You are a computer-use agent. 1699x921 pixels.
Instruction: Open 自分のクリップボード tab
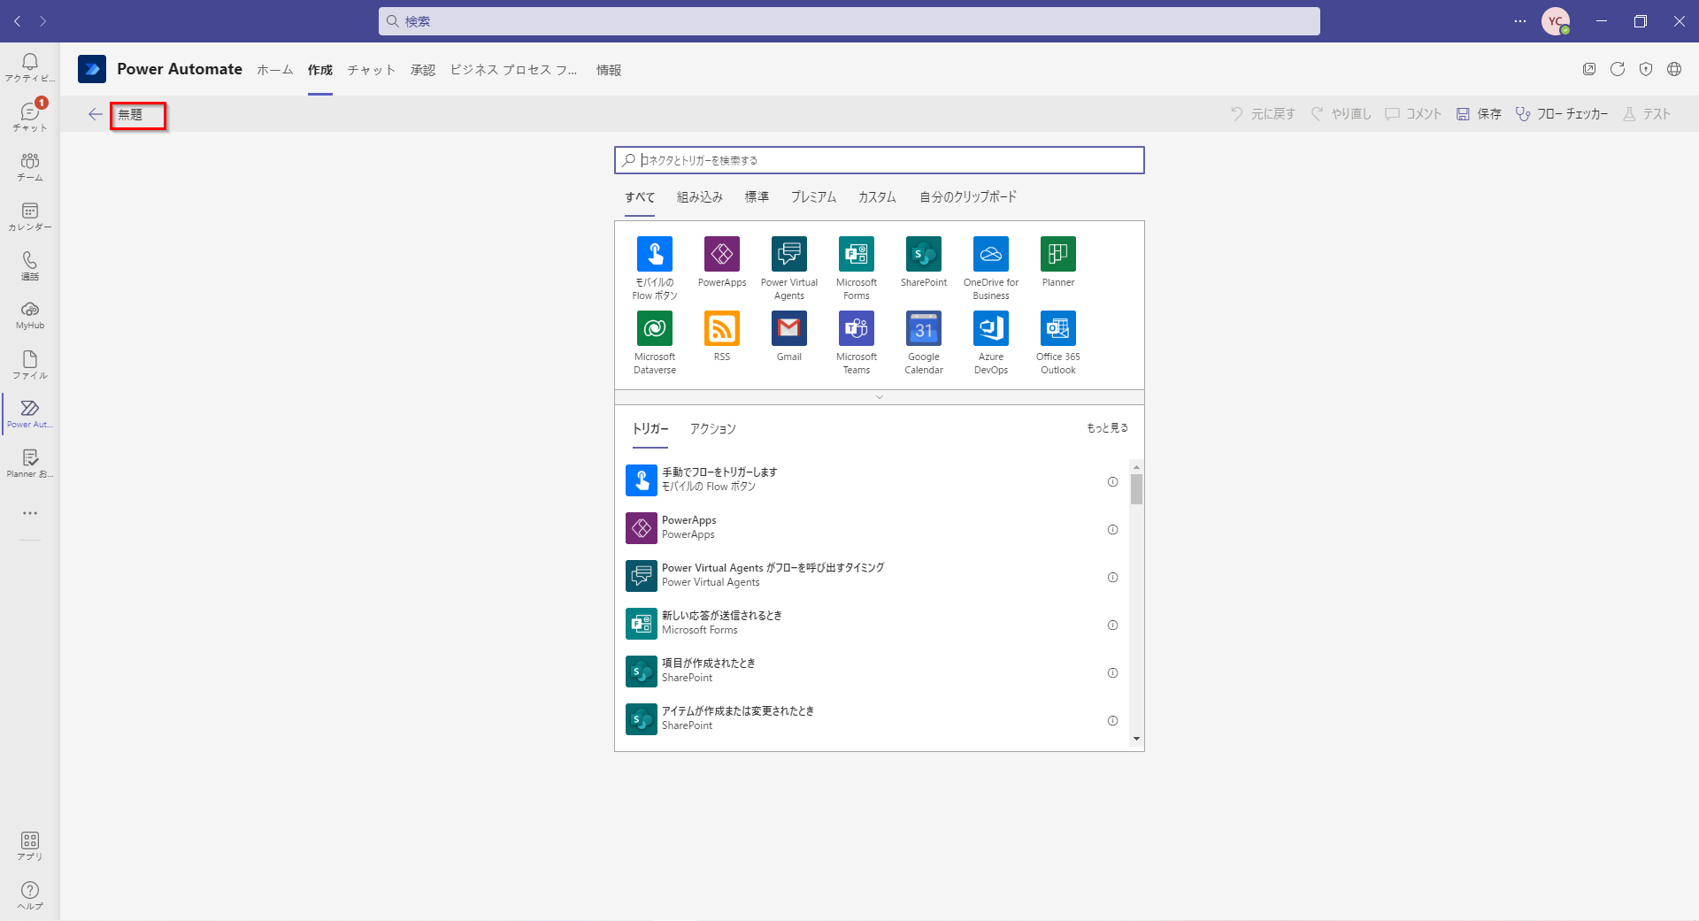968,197
